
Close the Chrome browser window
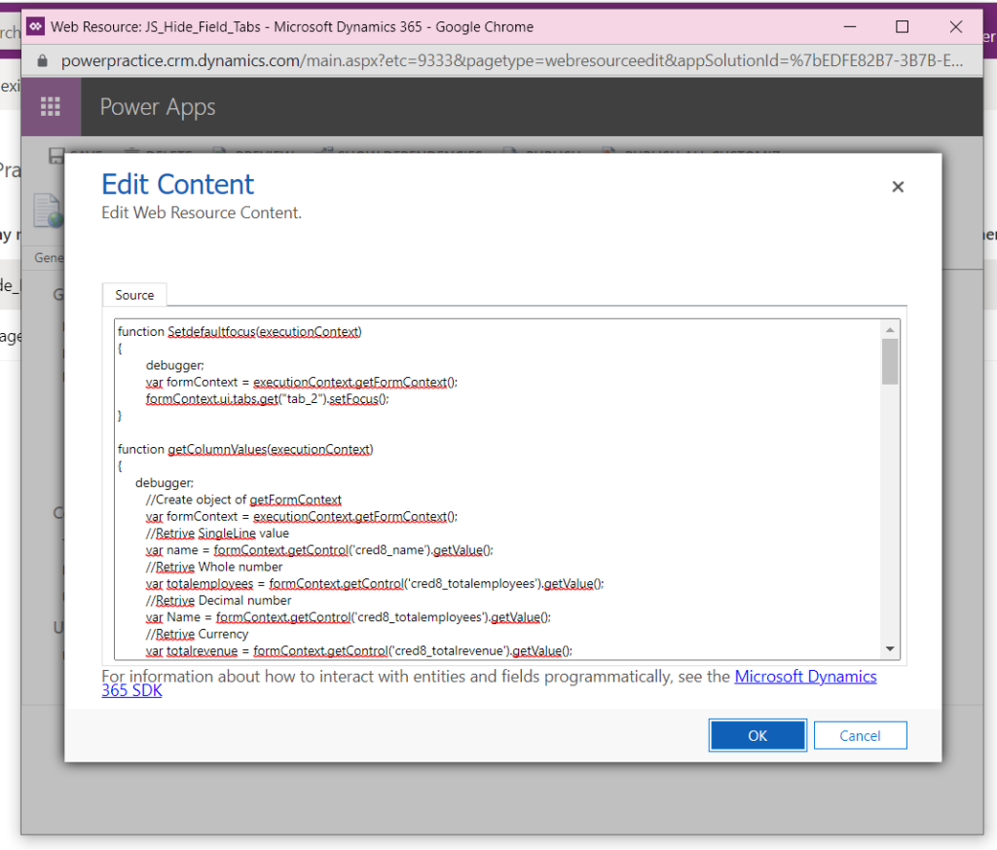pos(956,26)
